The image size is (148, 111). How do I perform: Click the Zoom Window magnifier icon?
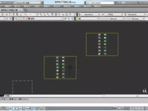pyautogui.click(x=44, y=15)
